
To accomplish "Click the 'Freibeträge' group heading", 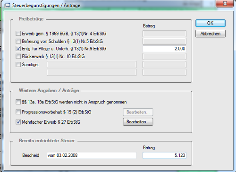I will click(31, 19).
